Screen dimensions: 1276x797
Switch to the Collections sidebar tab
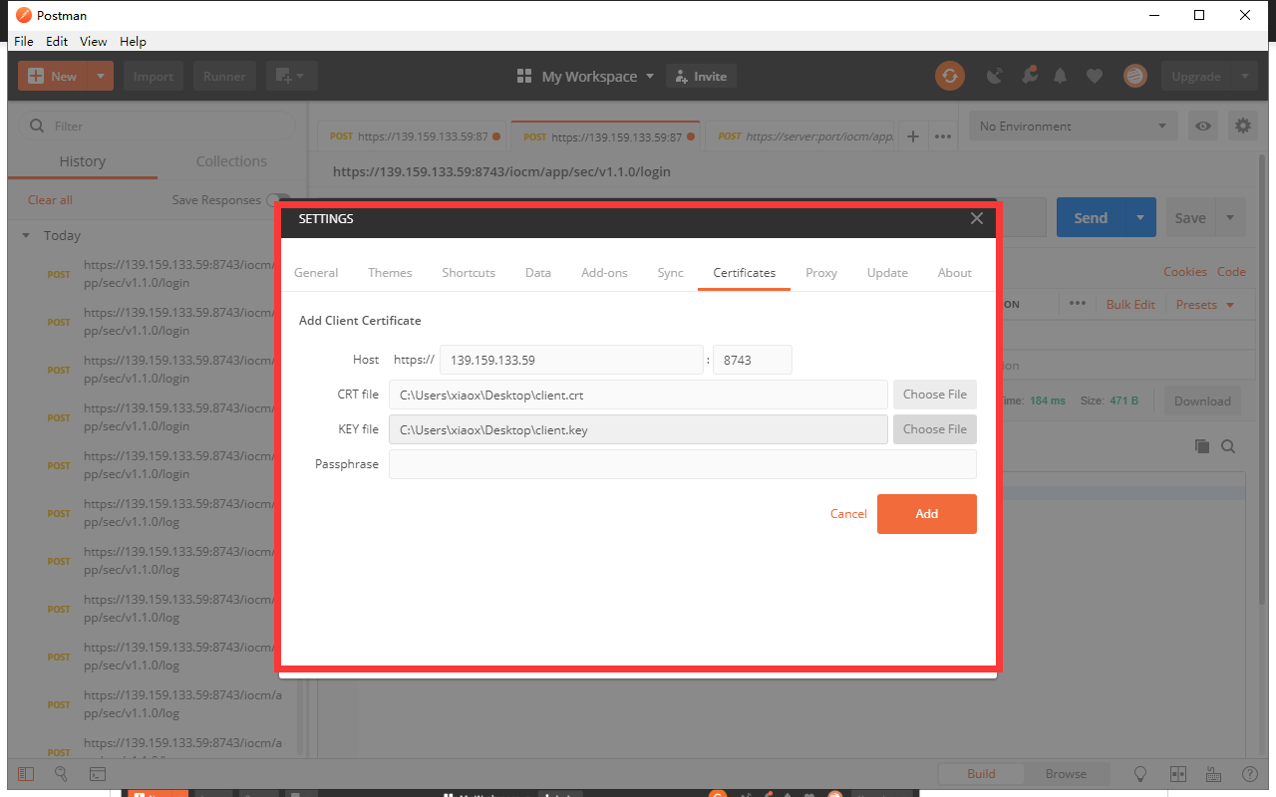point(231,161)
